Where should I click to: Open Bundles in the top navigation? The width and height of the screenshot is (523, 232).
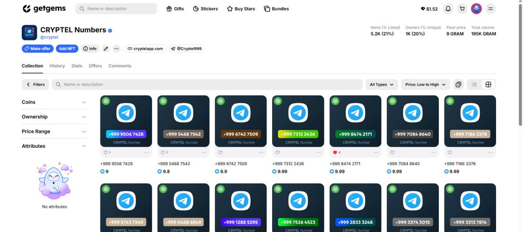(277, 9)
